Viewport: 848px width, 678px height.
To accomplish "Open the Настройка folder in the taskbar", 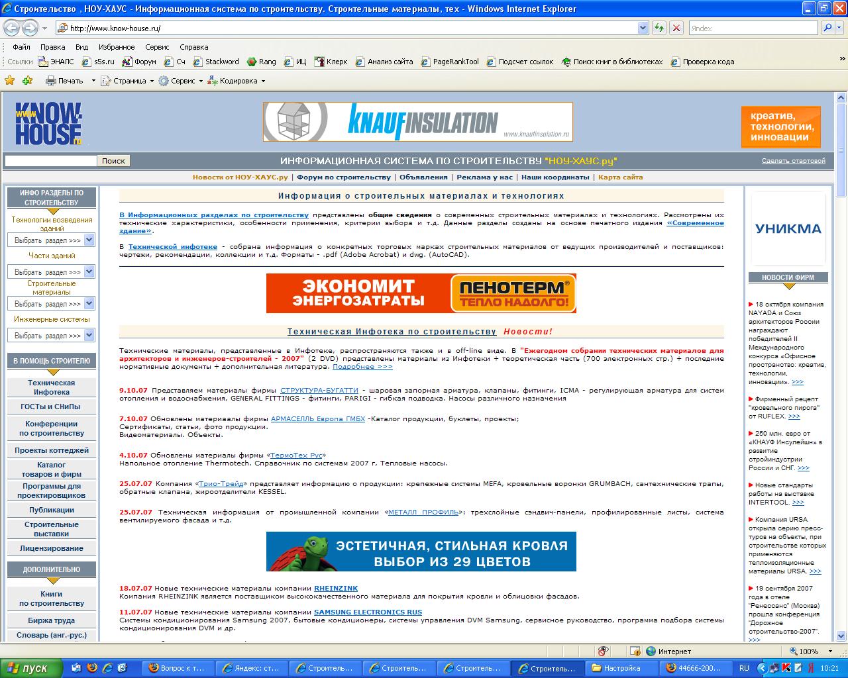I will (621, 668).
